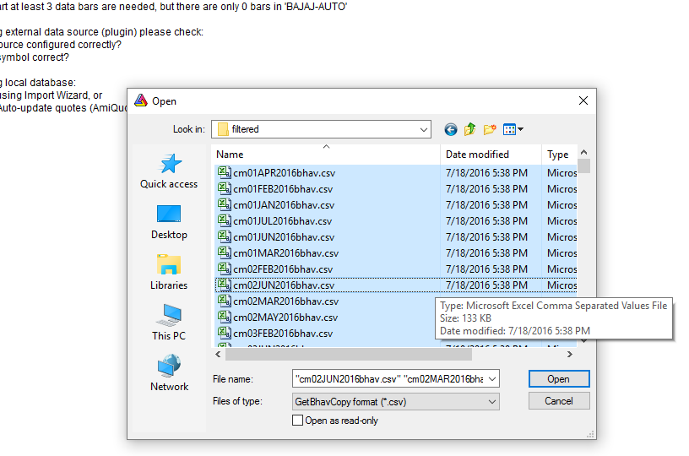Open Quick access location
689x456 pixels.
pos(169,171)
